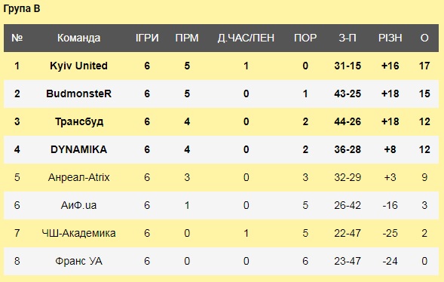The image size is (444, 282).
Task: Click the ІГРИ column header
Action: pyautogui.click(x=147, y=38)
